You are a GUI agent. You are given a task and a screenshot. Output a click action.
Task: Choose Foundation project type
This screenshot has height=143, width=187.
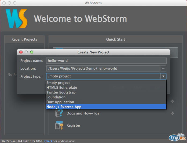point(106,97)
